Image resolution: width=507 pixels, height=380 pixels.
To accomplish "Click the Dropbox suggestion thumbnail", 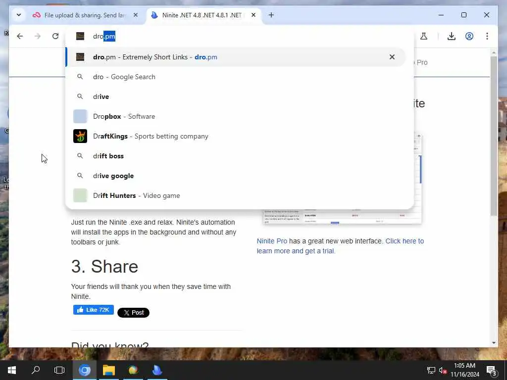I will point(80,116).
